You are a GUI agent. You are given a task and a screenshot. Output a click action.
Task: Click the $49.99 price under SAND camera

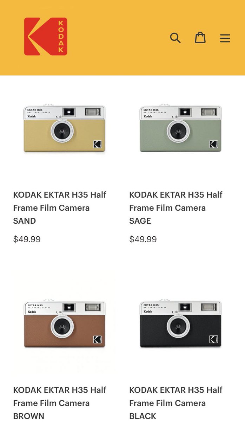27,239
